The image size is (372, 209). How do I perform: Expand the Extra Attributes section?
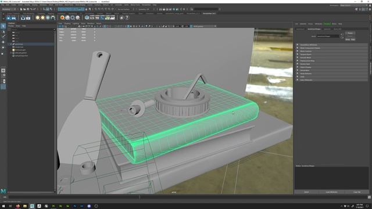point(332,80)
